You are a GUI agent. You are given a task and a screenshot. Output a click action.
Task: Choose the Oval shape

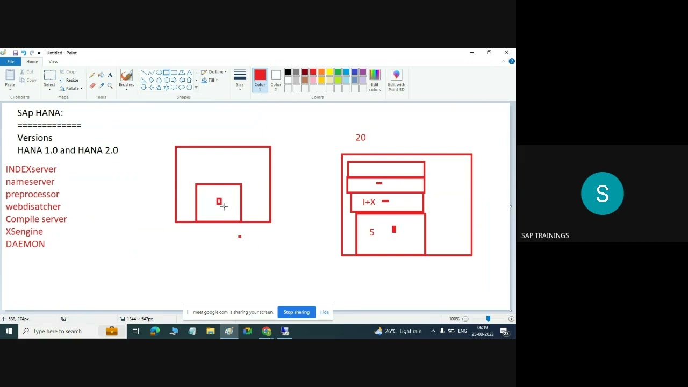tap(159, 72)
